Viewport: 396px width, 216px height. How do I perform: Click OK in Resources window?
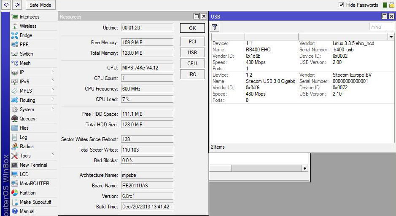tap(192, 28)
